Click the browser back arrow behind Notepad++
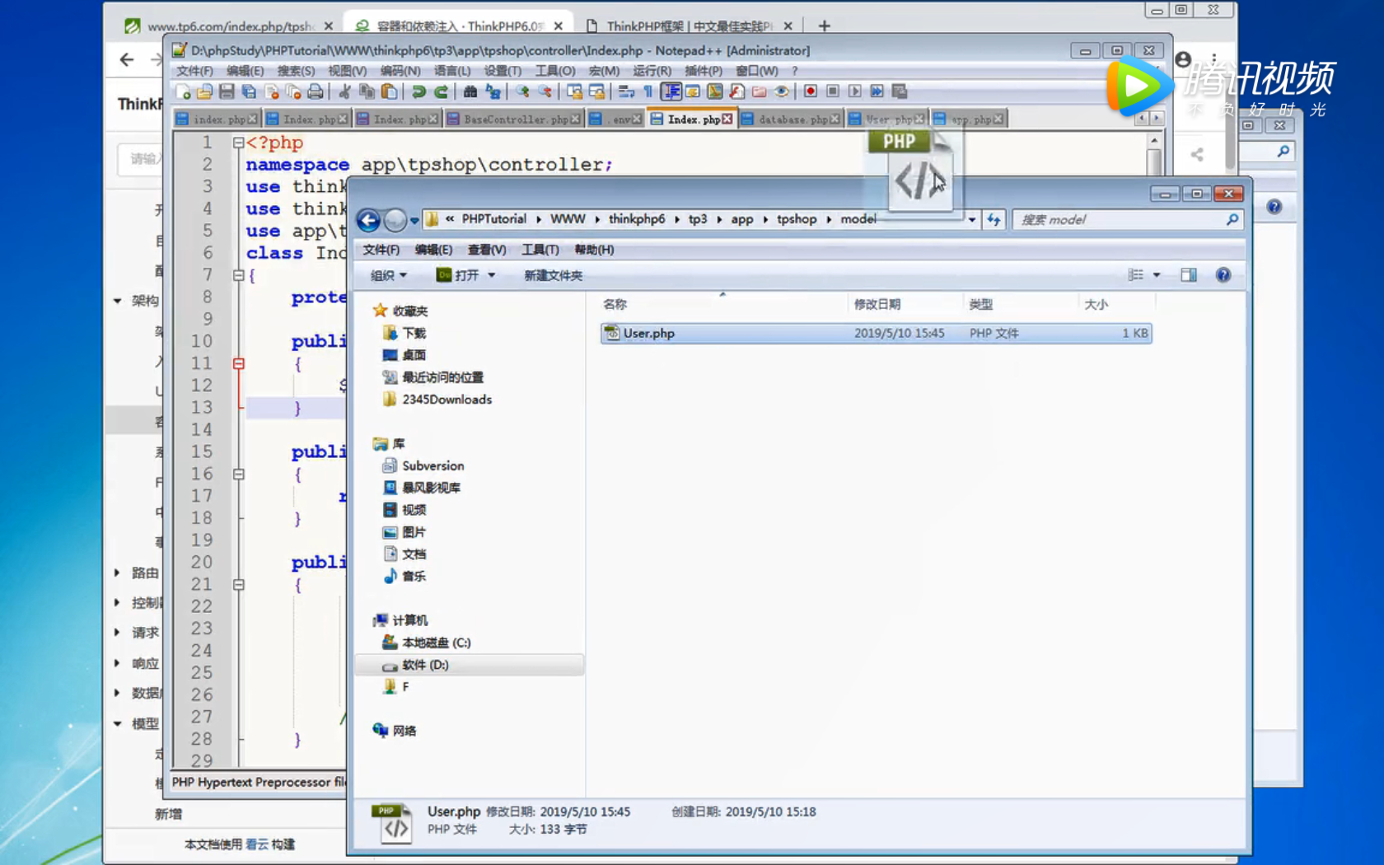The width and height of the screenshot is (1384, 865). (x=127, y=59)
